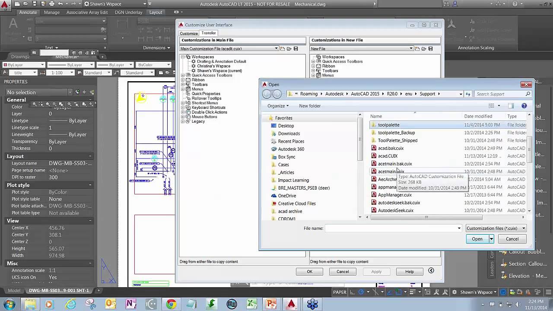Click save icon in Customizations in Main File pane
The width and height of the screenshot is (553, 311).
296,49
